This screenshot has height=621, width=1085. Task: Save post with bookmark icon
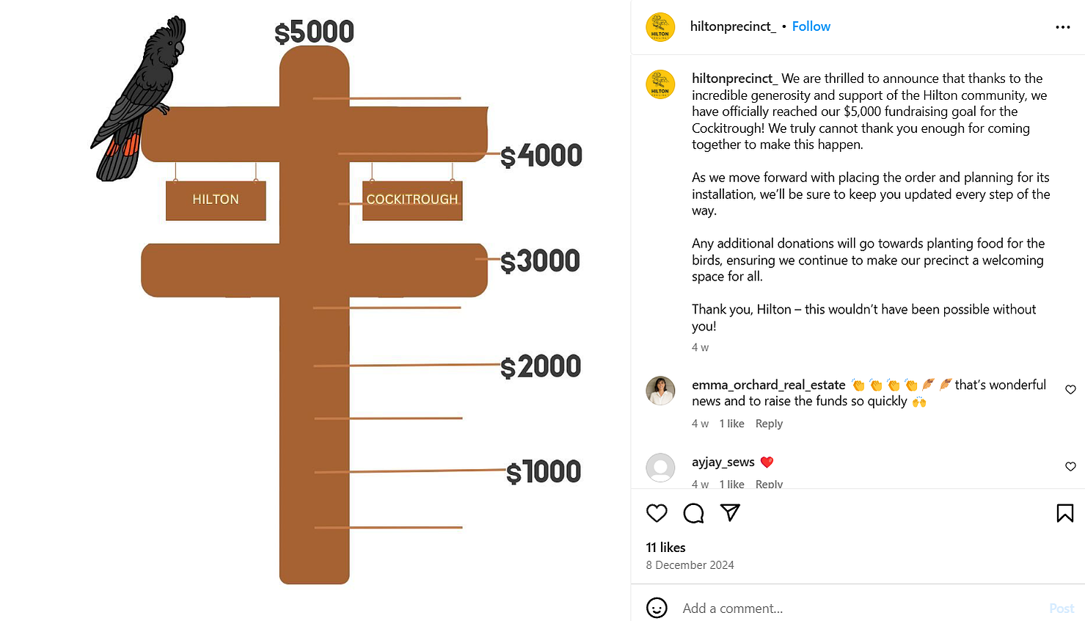pos(1064,513)
